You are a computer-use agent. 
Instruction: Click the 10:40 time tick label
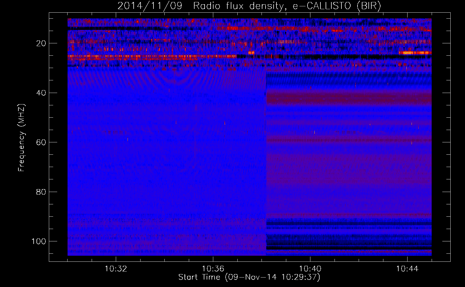pos(310,269)
